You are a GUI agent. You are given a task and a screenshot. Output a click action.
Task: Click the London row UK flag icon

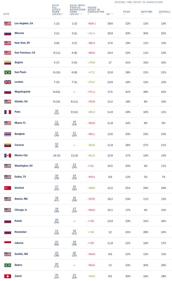tap(8, 82)
